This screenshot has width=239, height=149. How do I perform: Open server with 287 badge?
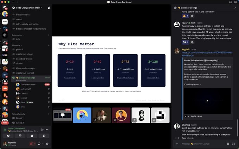pos(5,81)
